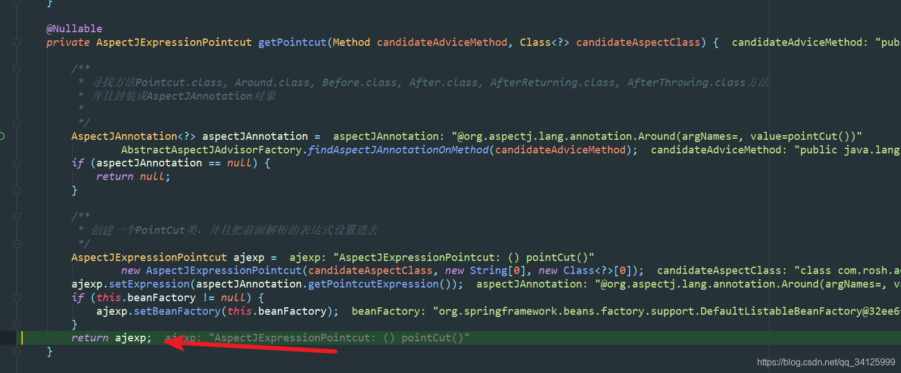
Task: Collapse the getPointcut method fold marker in gutter
Action: [16, 42]
